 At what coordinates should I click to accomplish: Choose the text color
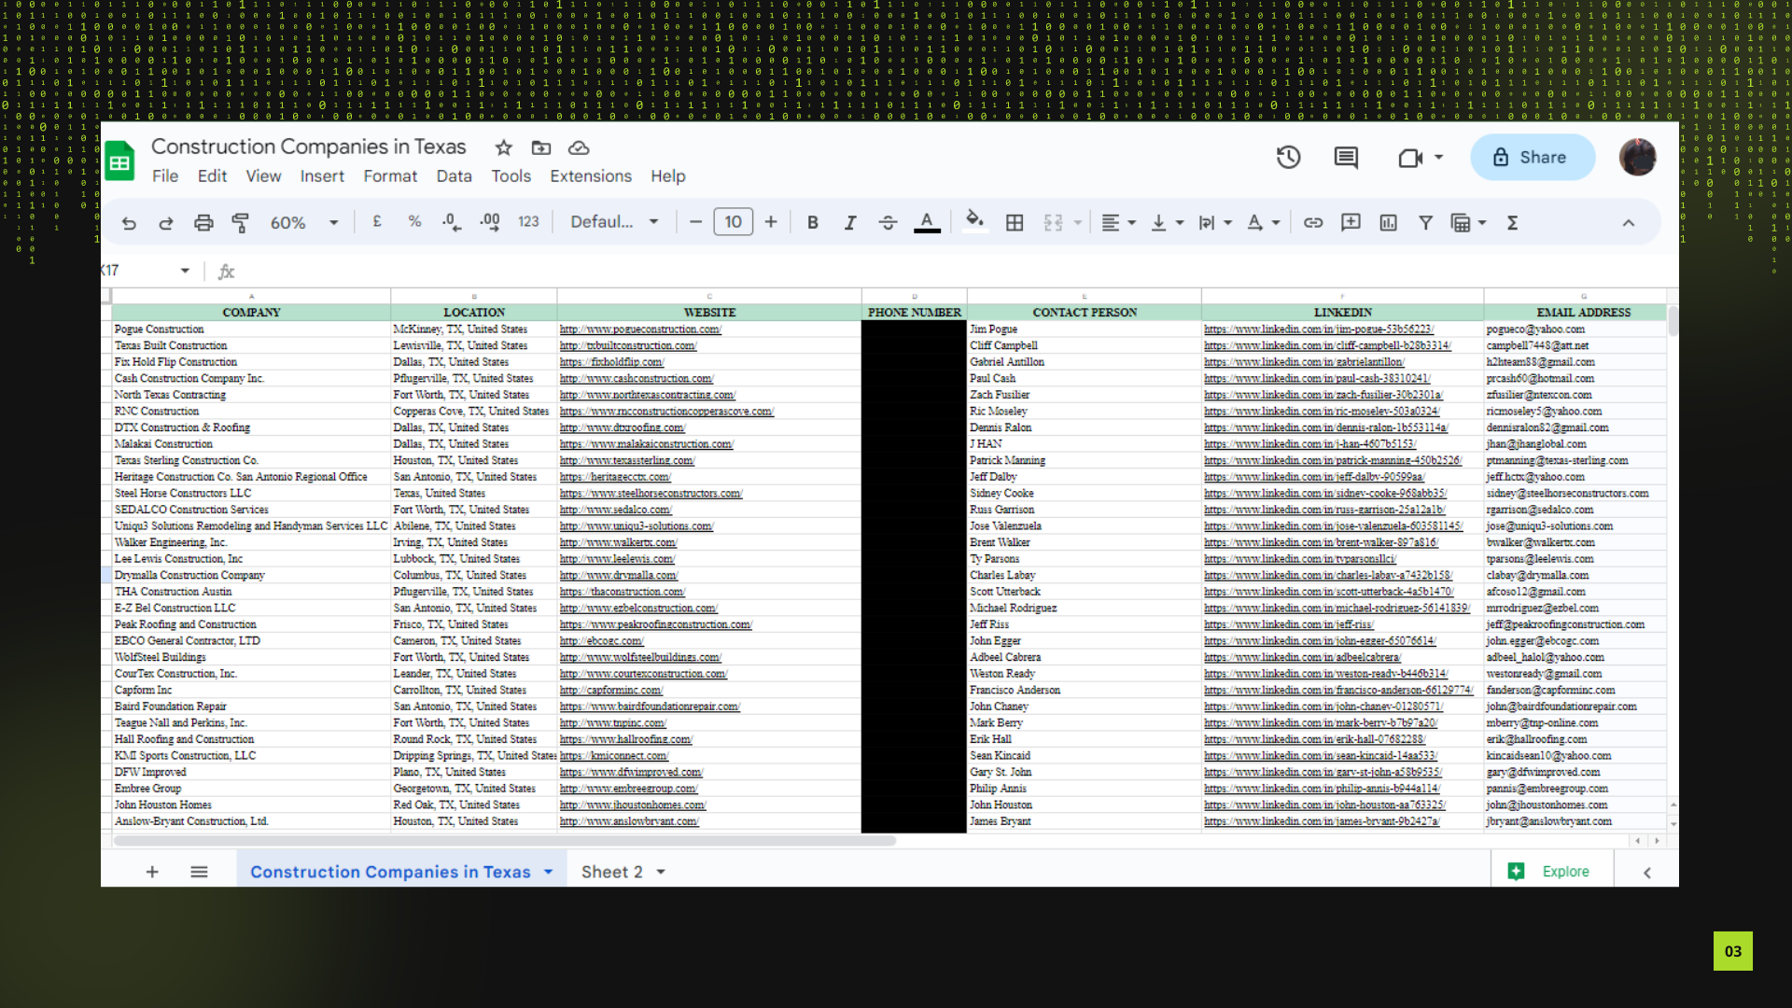[927, 223]
